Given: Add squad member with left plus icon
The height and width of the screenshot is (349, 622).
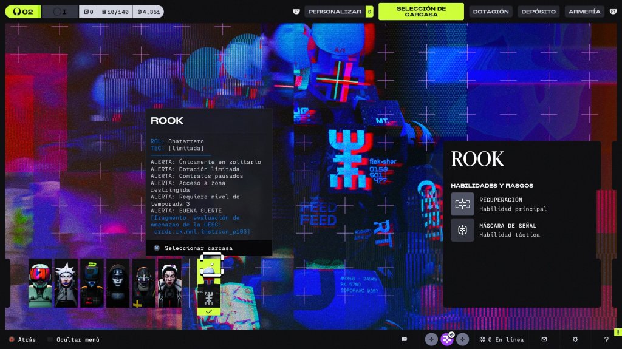Looking at the screenshot, I should pos(431,339).
